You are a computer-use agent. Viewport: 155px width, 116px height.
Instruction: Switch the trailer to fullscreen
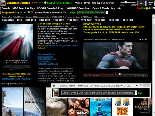tap(146, 76)
